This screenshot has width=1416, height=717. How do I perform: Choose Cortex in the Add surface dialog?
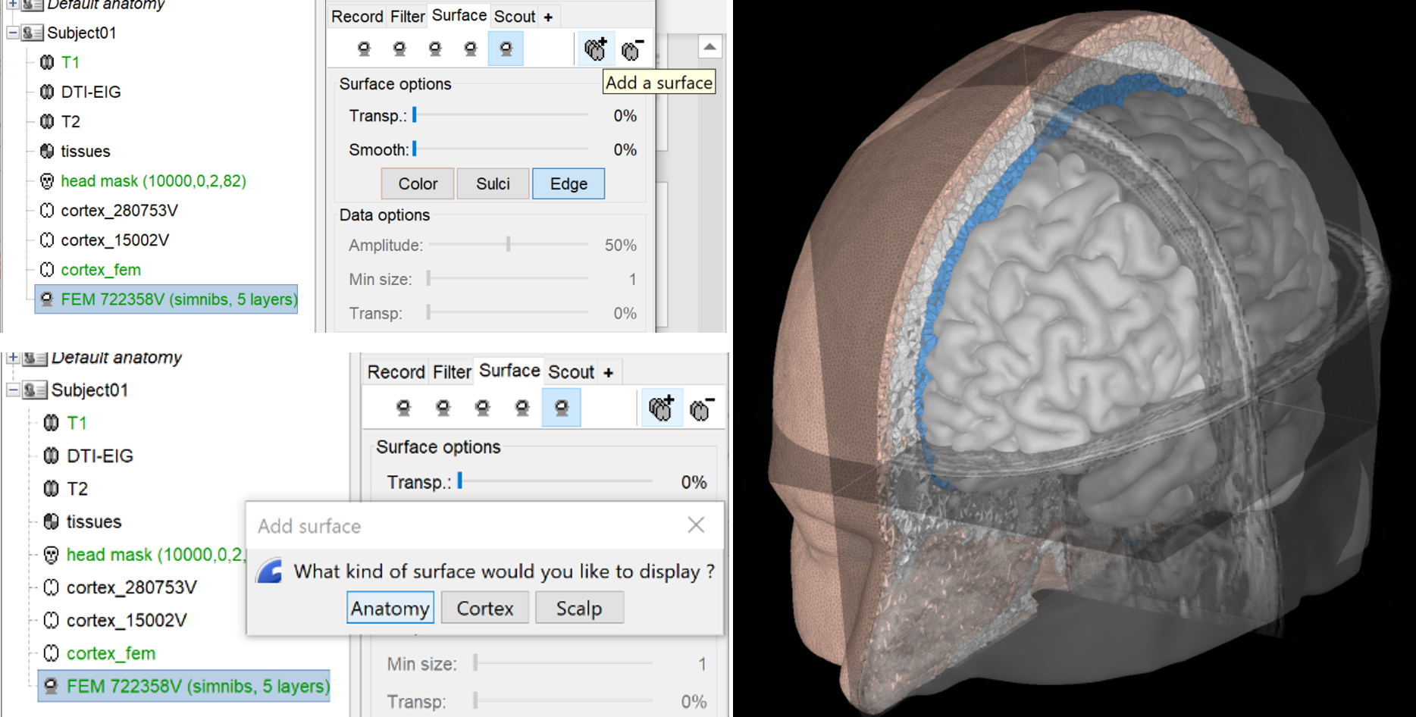pos(484,609)
